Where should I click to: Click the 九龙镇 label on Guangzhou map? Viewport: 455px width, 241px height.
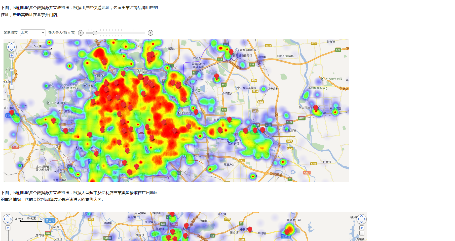tap(222, 214)
